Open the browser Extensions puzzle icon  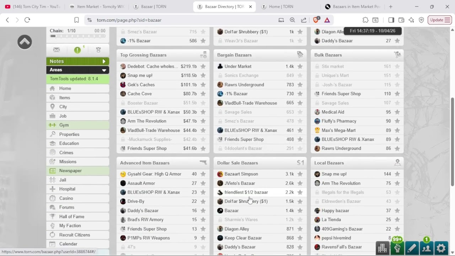click(x=365, y=20)
